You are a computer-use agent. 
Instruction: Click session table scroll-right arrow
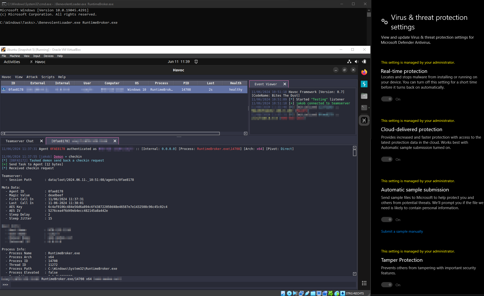[246, 133]
